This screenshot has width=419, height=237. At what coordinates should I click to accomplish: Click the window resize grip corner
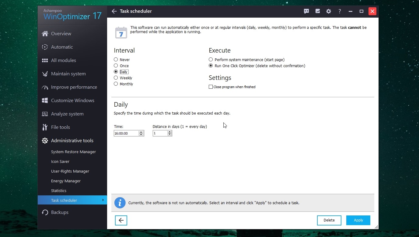(376, 227)
